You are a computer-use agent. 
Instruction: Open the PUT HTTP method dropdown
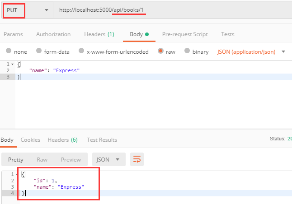pos(28,10)
